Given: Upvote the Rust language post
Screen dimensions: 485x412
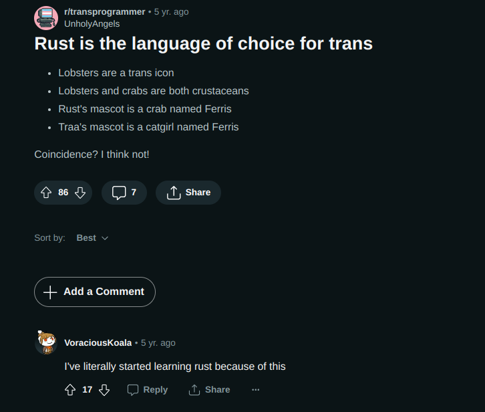Looking at the screenshot, I should coord(46,193).
